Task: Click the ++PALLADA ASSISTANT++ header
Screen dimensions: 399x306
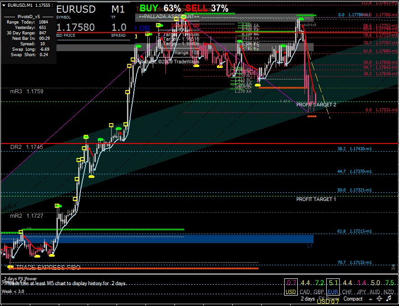Action: click(x=168, y=17)
